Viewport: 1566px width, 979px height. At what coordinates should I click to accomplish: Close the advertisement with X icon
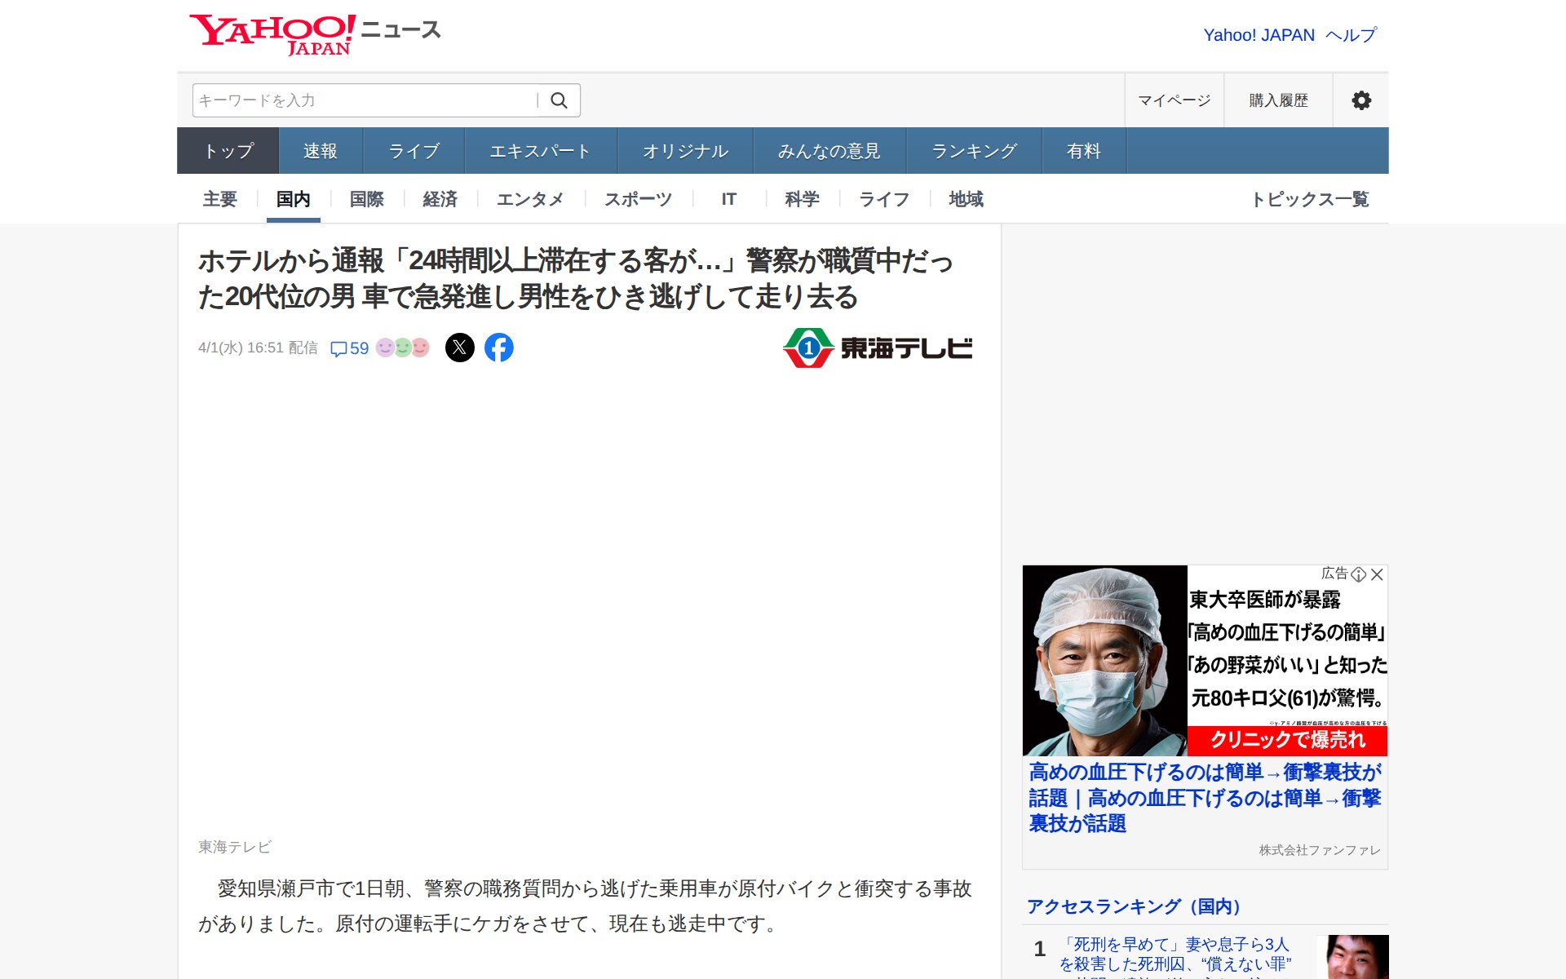click(1378, 574)
